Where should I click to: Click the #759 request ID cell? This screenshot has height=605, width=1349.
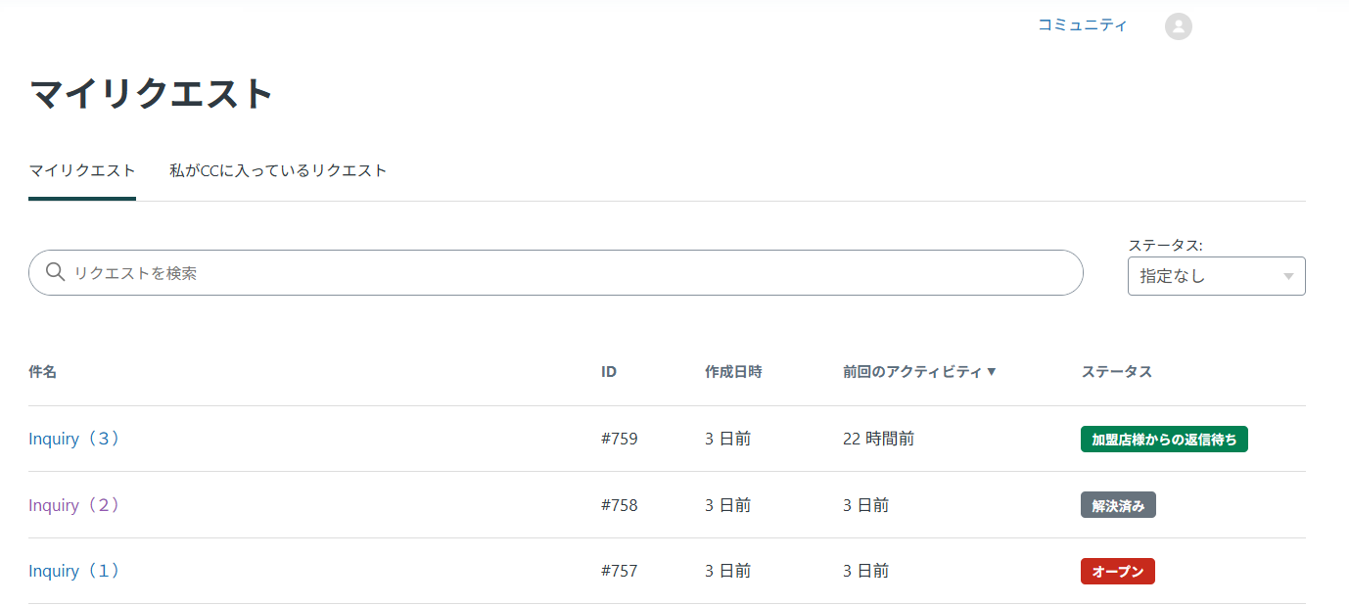[622, 439]
